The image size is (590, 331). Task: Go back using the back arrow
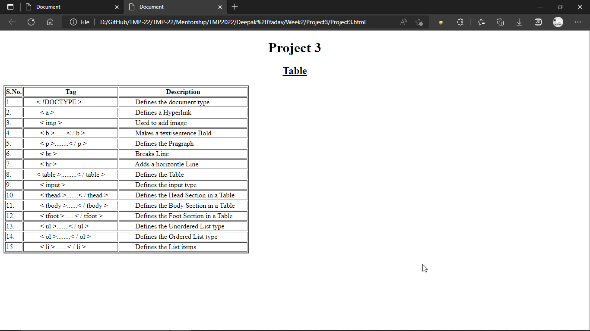pos(12,22)
